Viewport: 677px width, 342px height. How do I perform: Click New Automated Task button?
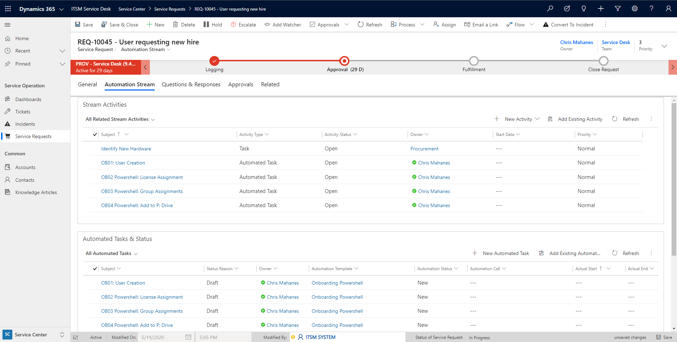(501, 253)
